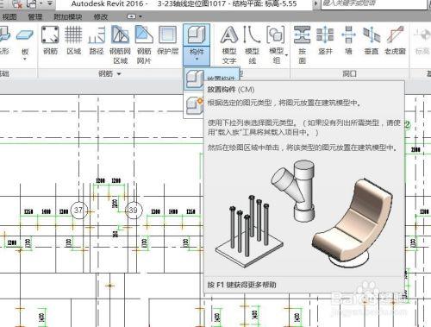Select the 模型文字 model text tool
Screen dimensions: 431x327
click(229, 45)
